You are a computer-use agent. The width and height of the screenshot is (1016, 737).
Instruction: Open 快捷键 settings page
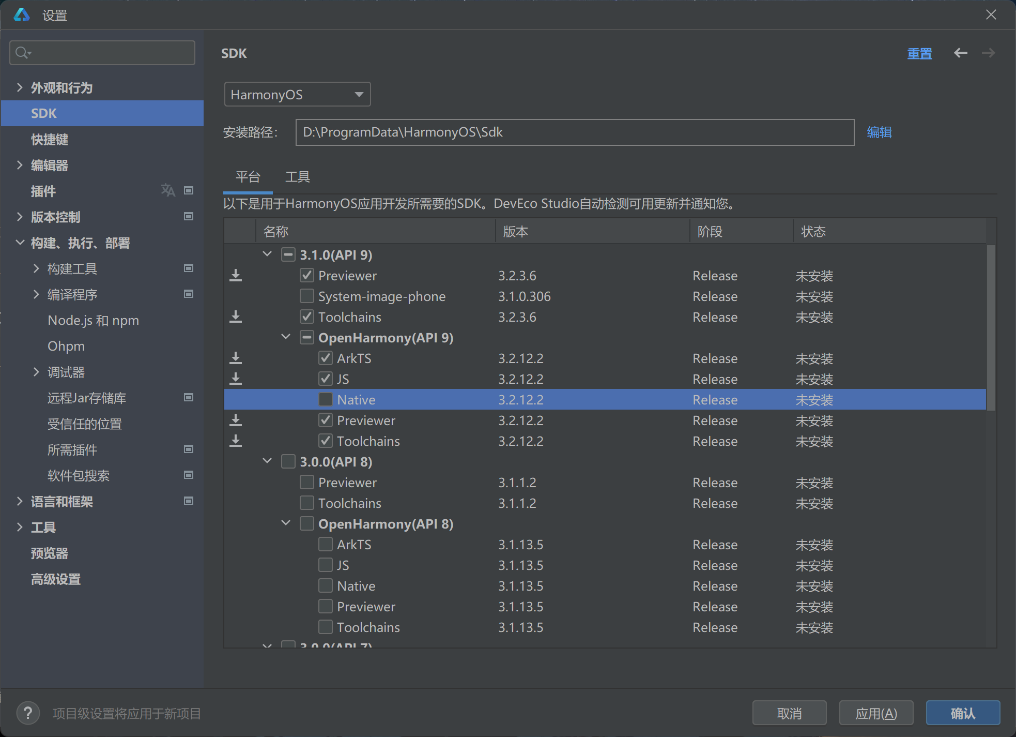click(x=50, y=139)
